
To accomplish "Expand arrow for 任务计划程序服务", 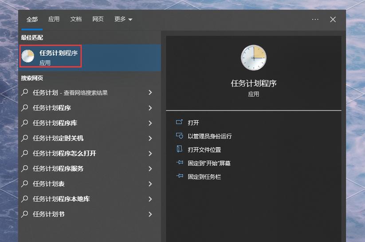I will click(x=150, y=169).
